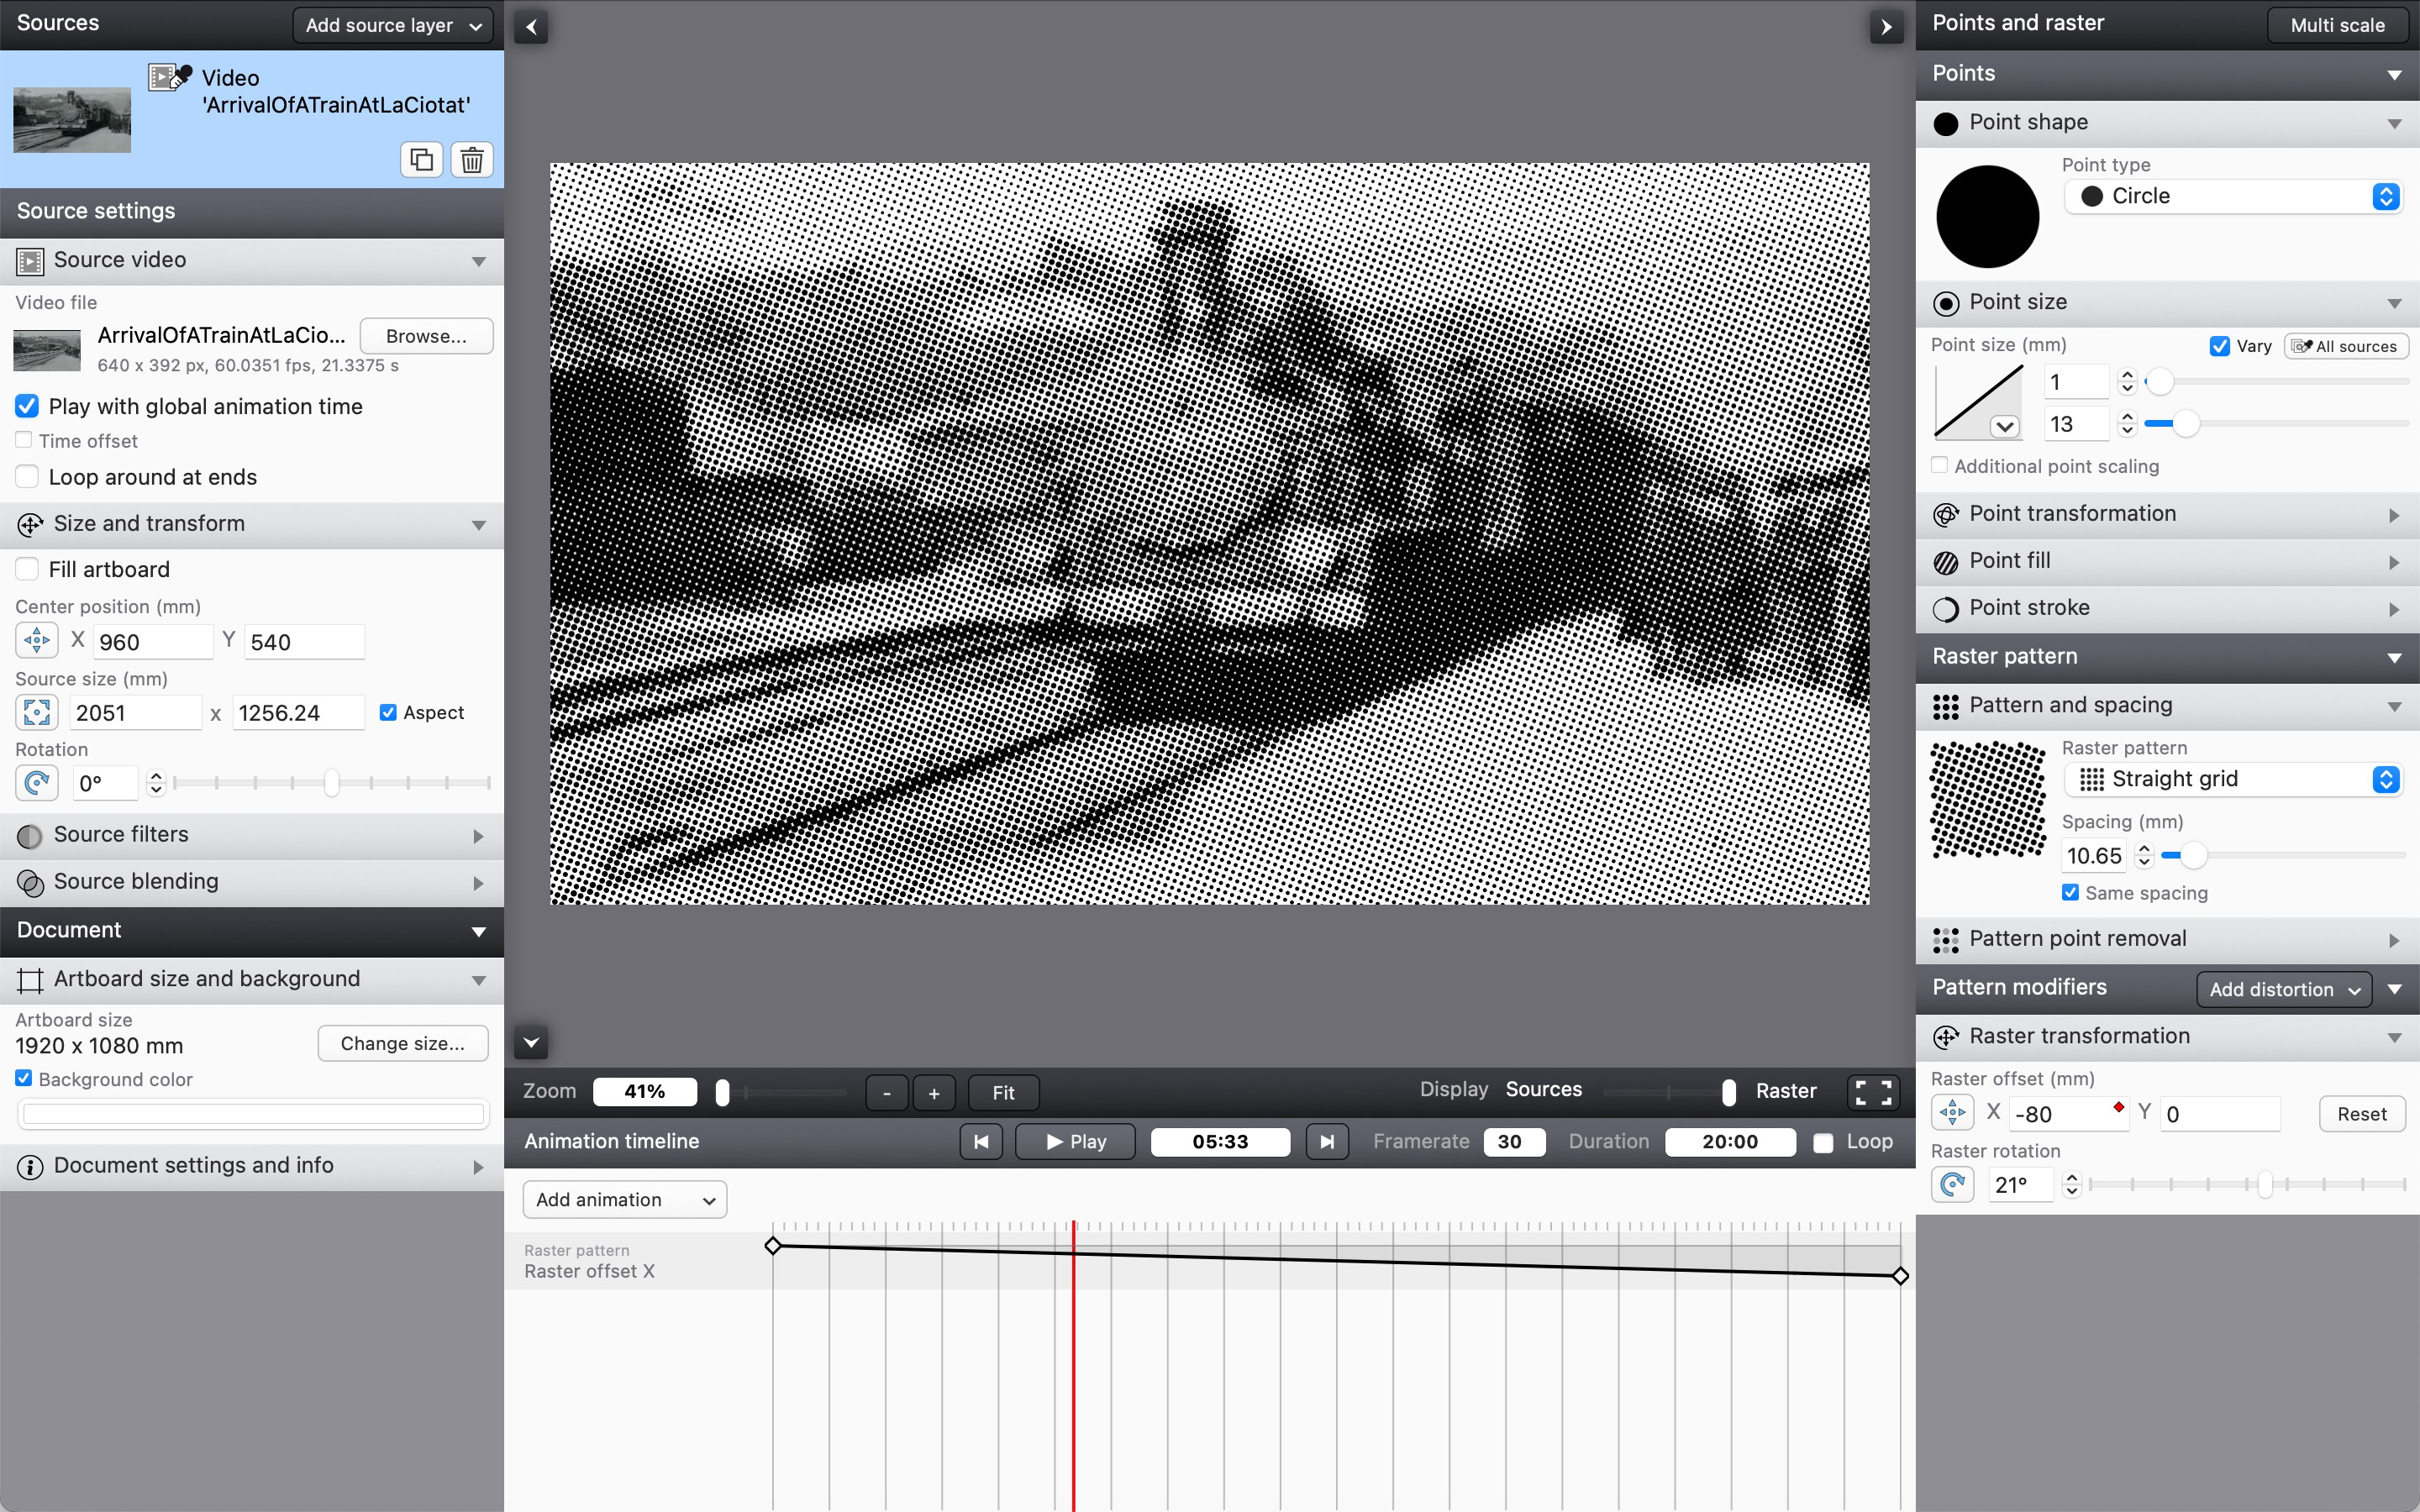Expand Point stroke section
The image size is (2420, 1512).
pyautogui.click(x=2394, y=609)
